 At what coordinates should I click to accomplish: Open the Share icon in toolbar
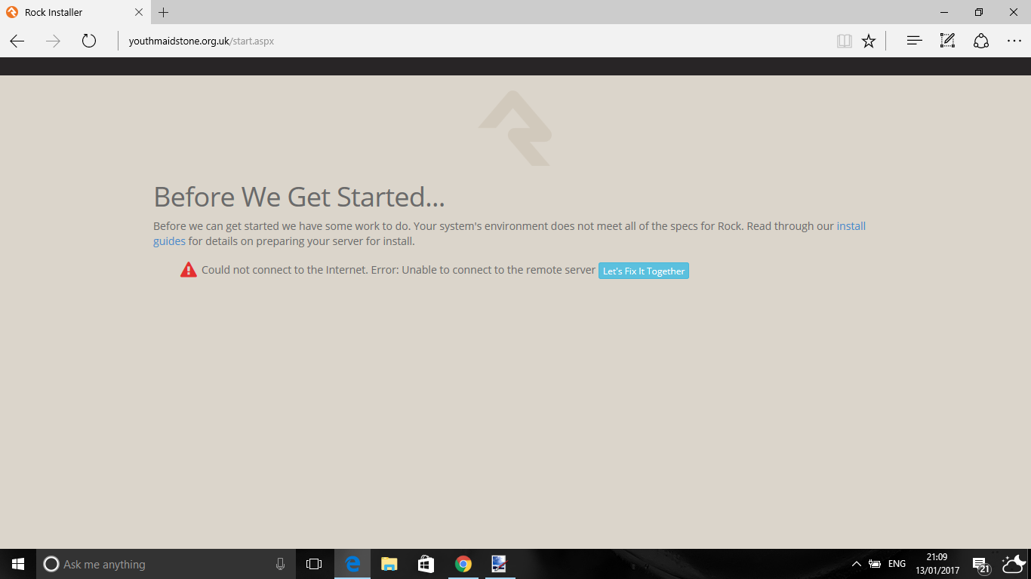click(x=981, y=41)
